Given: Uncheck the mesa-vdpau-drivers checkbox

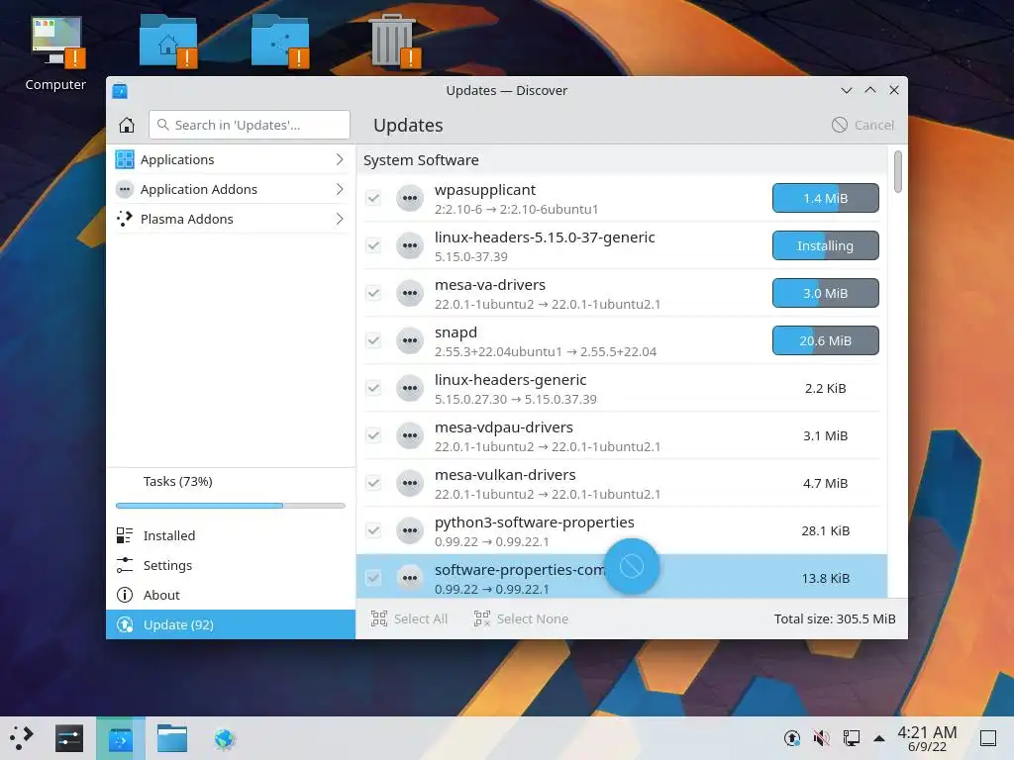Looking at the screenshot, I should pyautogui.click(x=373, y=435).
